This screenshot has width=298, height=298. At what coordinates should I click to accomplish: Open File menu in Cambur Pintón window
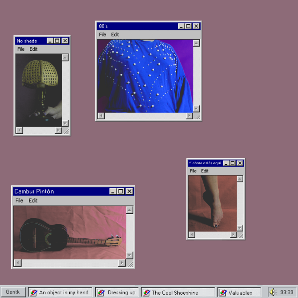(x=19, y=200)
